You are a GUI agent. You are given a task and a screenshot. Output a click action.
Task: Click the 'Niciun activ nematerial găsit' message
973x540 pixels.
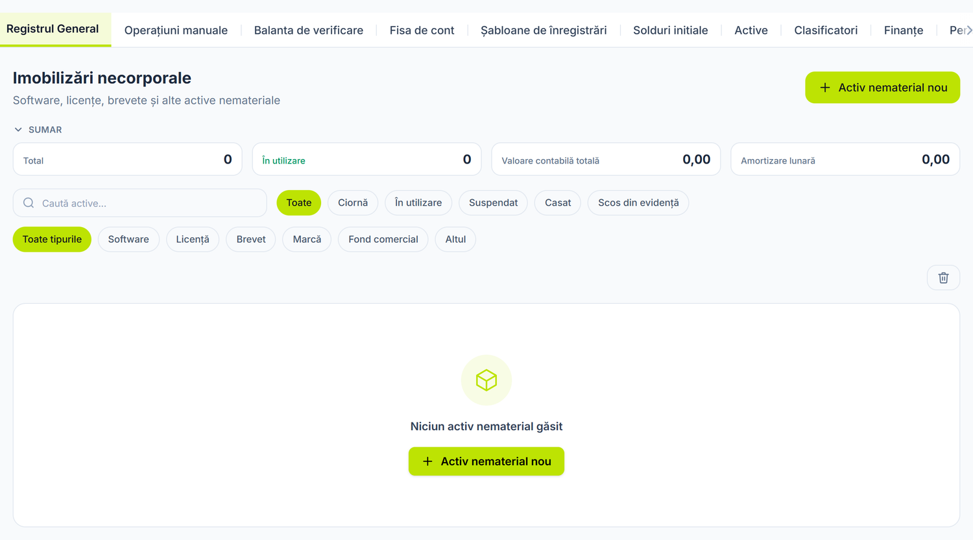[486, 426]
